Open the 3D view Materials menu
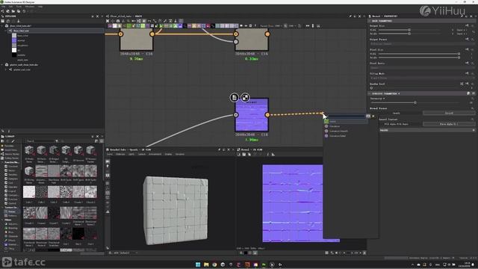 [120, 155]
